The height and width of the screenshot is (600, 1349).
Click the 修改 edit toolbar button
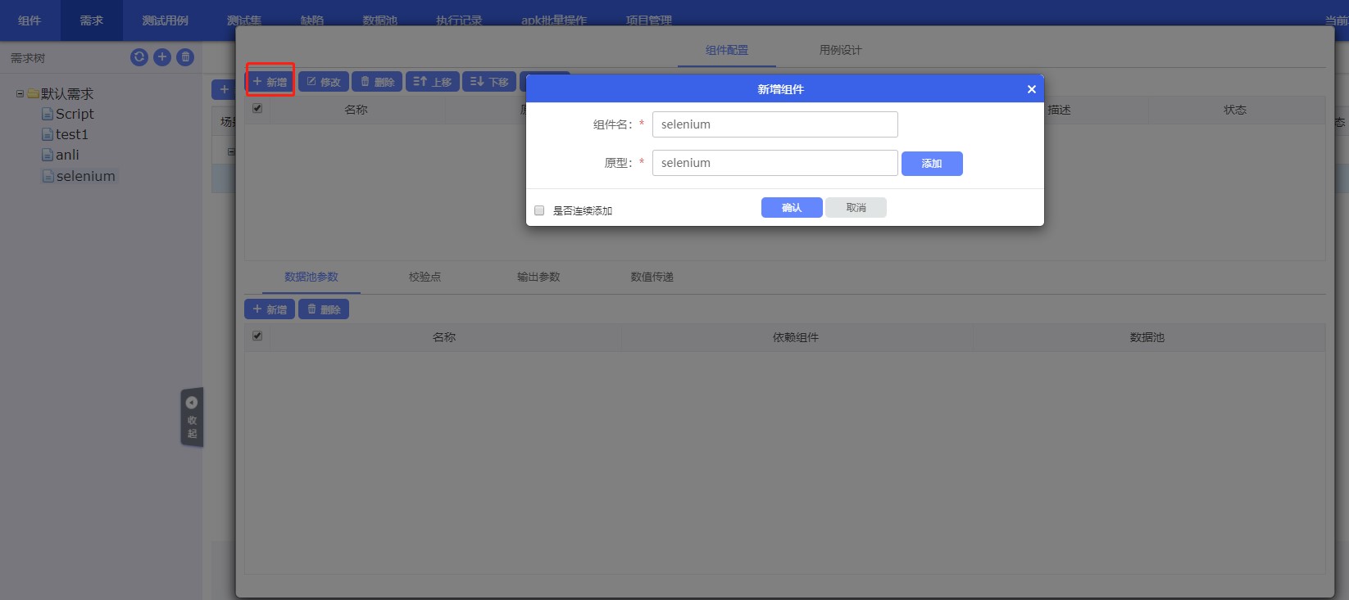tap(324, 82)
